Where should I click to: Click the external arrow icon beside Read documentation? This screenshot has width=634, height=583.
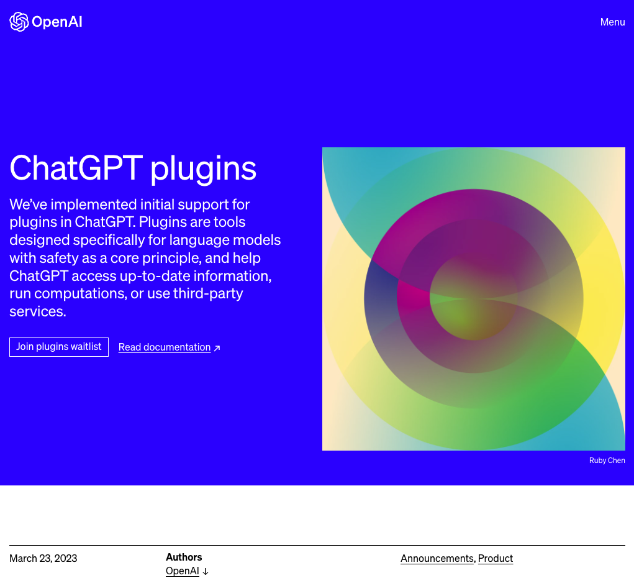[217, 348]
